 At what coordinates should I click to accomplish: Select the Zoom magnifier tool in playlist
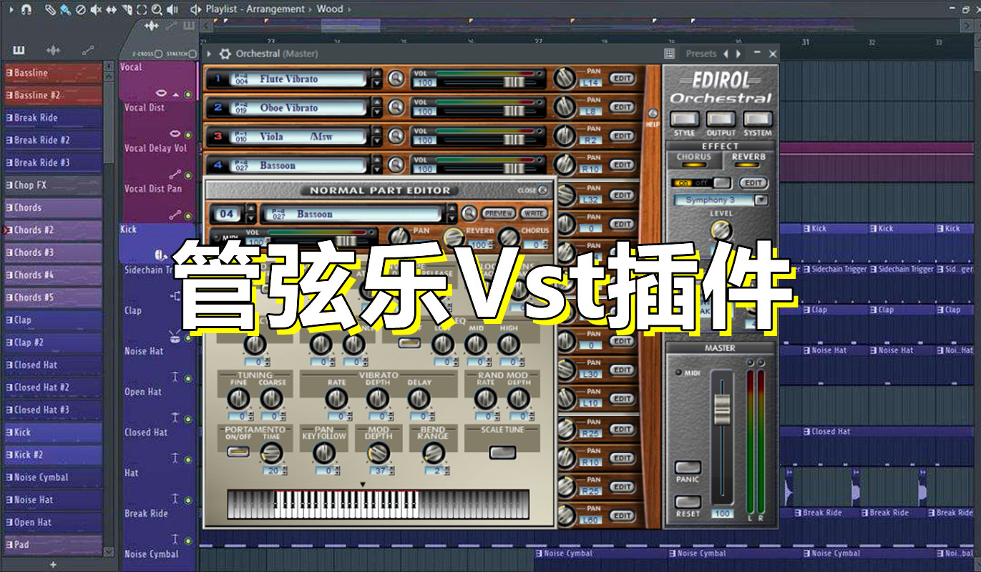point(156,9)
